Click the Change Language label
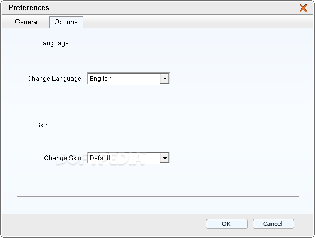The width and height of the screenshot is (315, 238). [54, 79]
